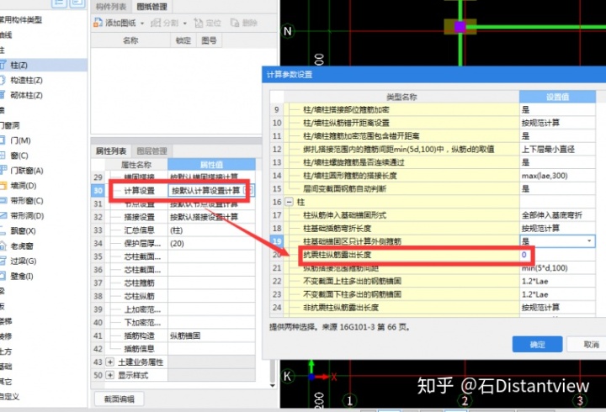This screenshot has height=412, width=606.
Task: Select 壁龛(I) component type
Action: point(22,276)
